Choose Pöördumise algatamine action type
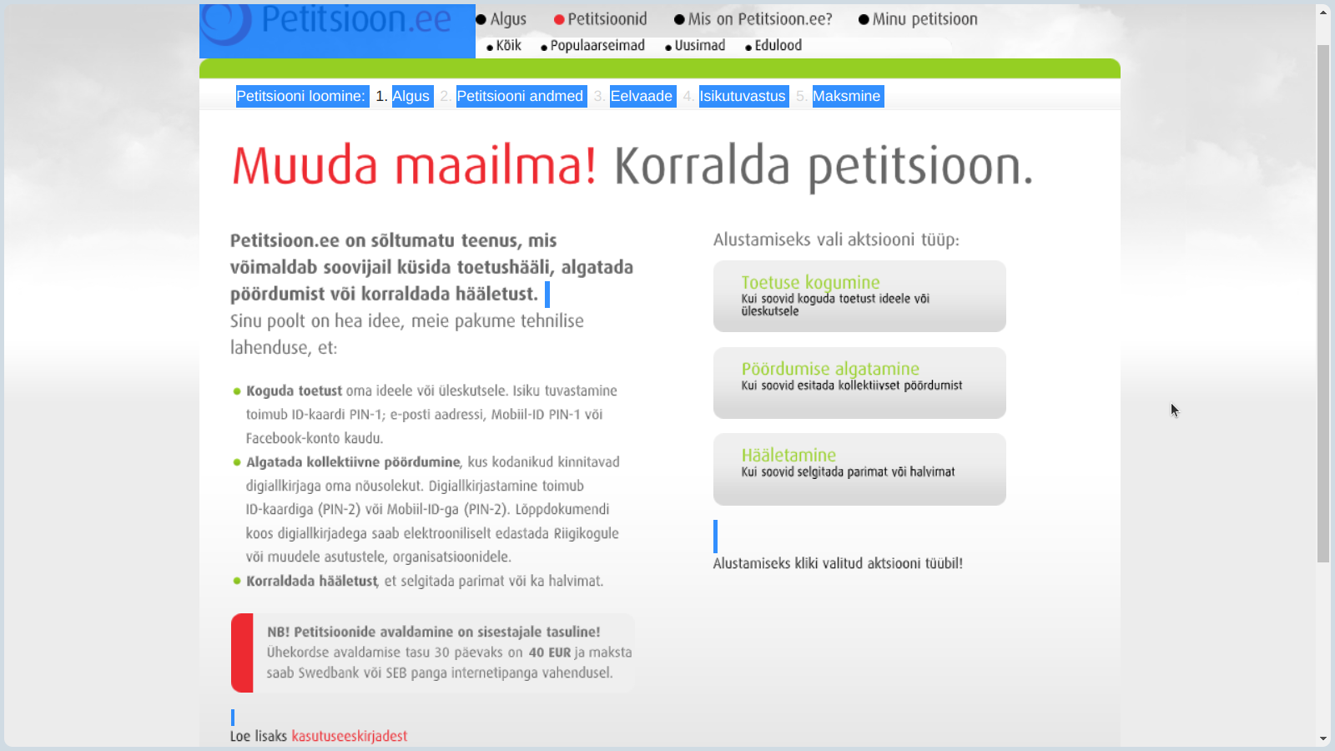This screenshot has width=1335, height=751. coord(859,383)
